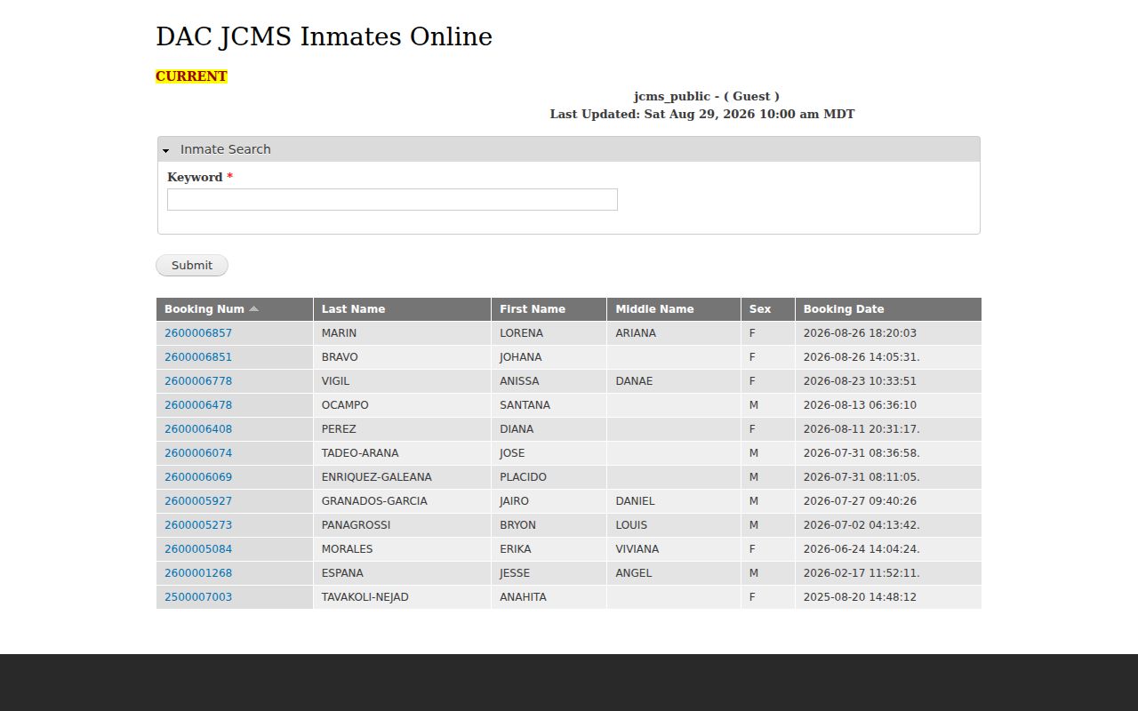This screenshot has width=1138, height=711.
Task: Open booking number 2600001268
Action: [198, 573]
